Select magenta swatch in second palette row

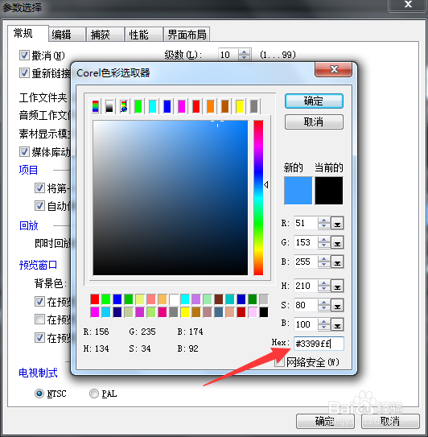pos(95,312)
